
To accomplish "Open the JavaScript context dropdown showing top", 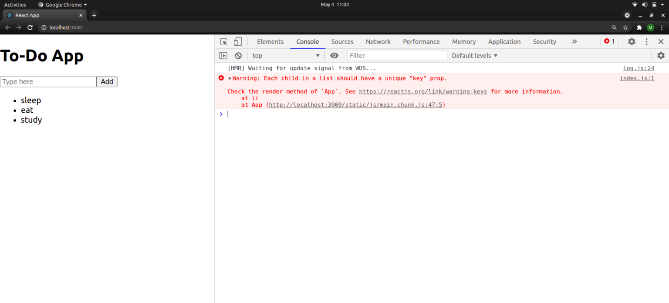I will 285,55.
